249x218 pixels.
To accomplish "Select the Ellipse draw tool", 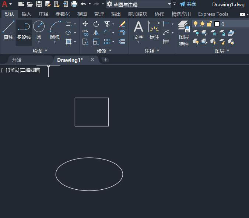I will coord(68,33).
